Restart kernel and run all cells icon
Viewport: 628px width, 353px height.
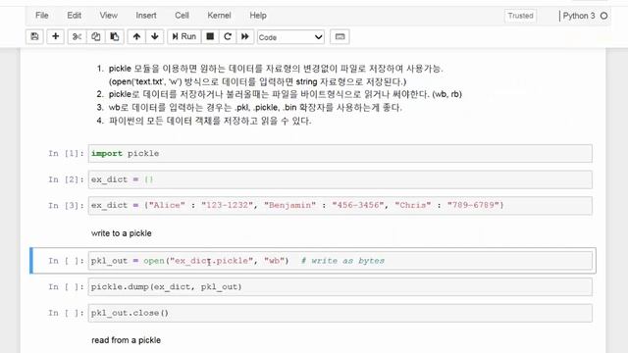pyautogui.click(x=245, y=37)
